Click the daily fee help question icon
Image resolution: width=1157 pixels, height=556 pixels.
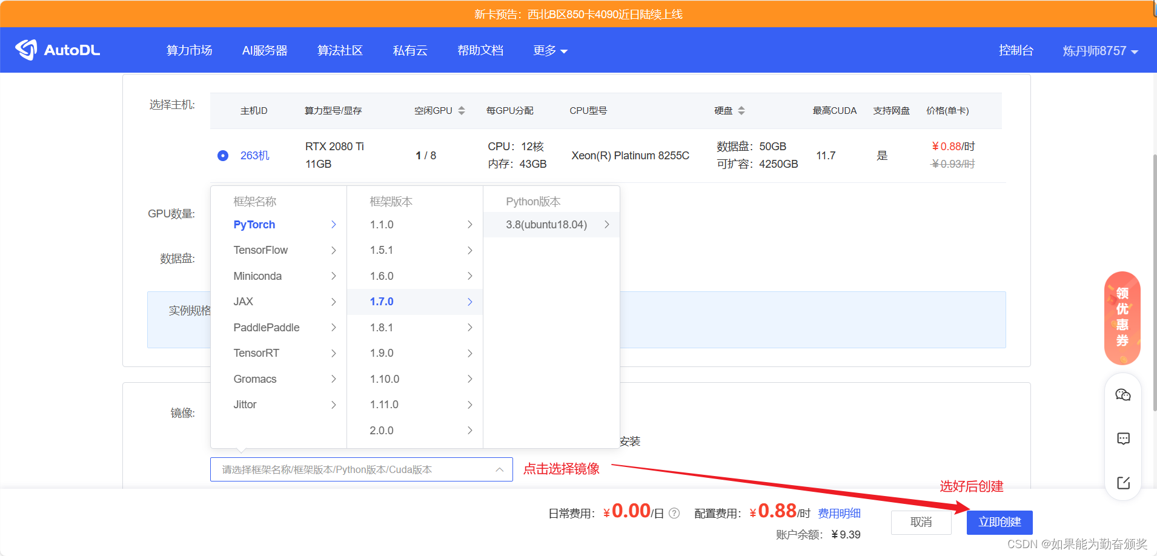674,513
